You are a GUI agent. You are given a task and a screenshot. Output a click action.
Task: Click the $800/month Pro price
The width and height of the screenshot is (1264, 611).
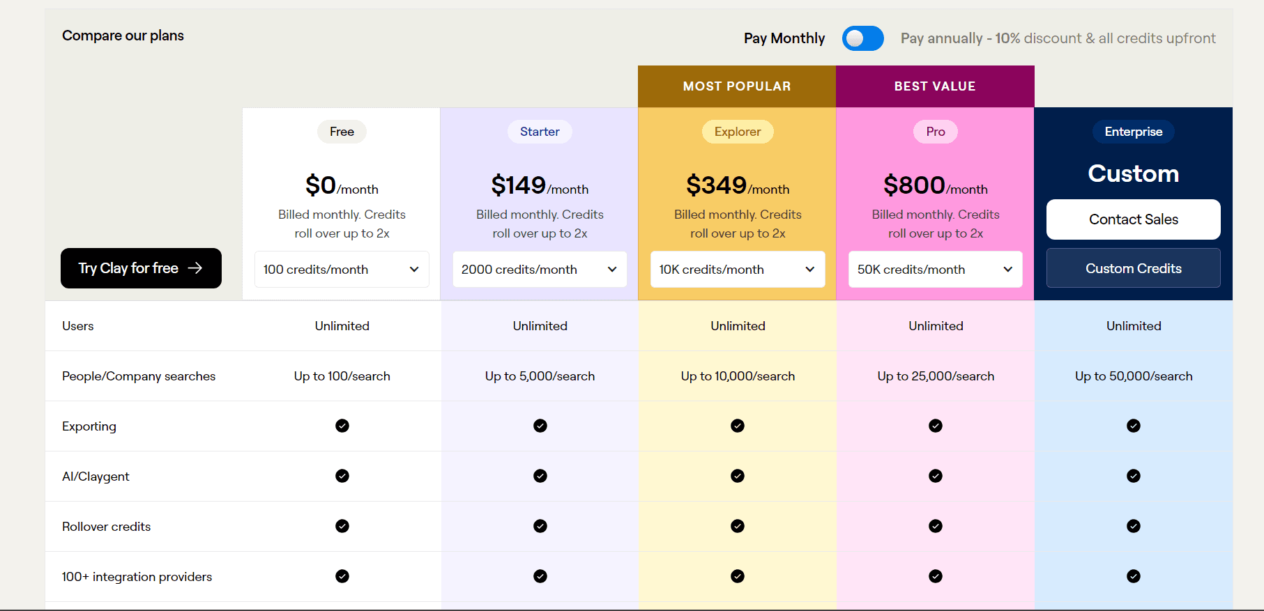pos(936,185)
